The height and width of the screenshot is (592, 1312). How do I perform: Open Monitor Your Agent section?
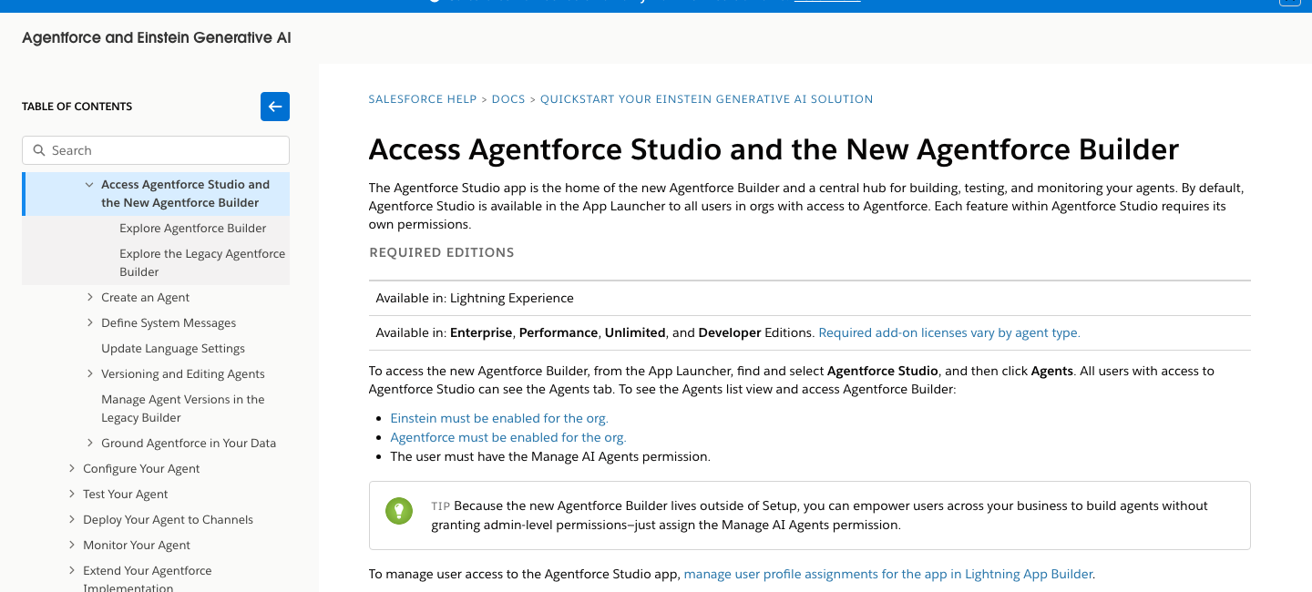(137, 546)
